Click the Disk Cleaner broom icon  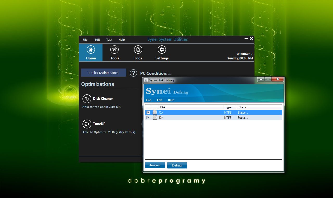pos(87,99)
